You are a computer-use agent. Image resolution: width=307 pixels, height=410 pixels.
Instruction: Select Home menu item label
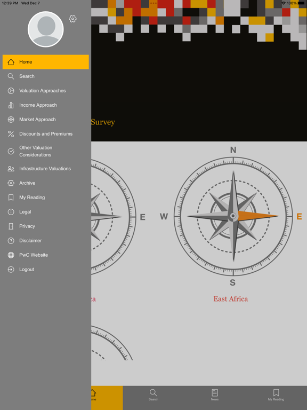click(x=26, y=62)
